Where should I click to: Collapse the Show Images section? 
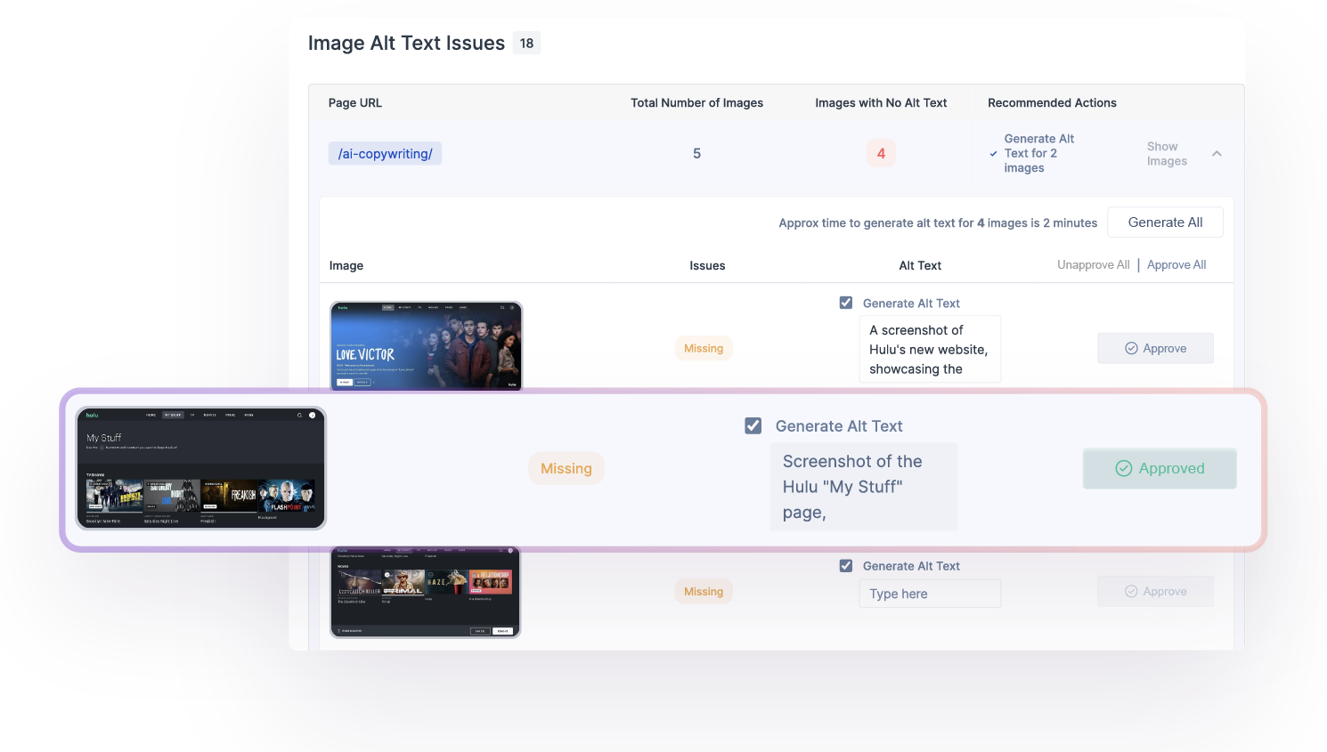click(1217, 153)
